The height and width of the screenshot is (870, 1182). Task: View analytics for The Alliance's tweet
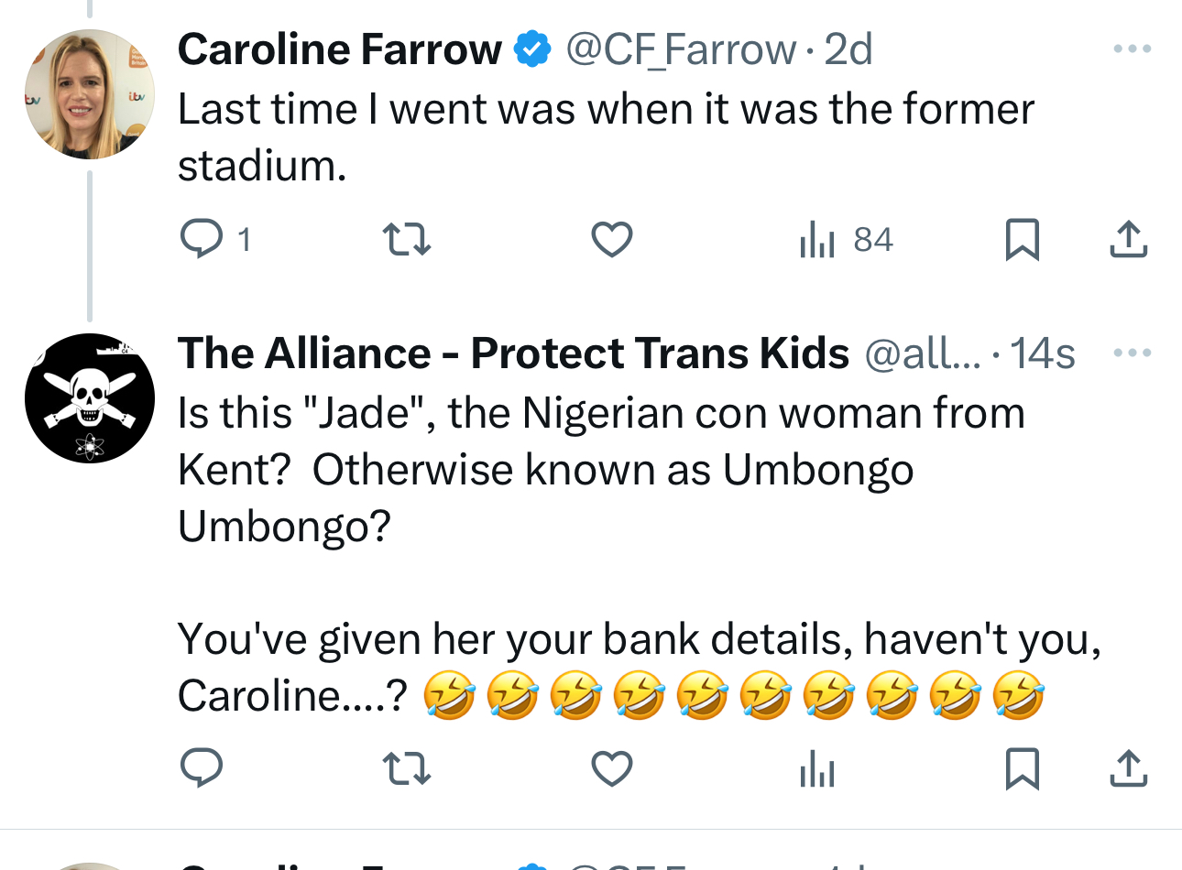click(816, 768)
